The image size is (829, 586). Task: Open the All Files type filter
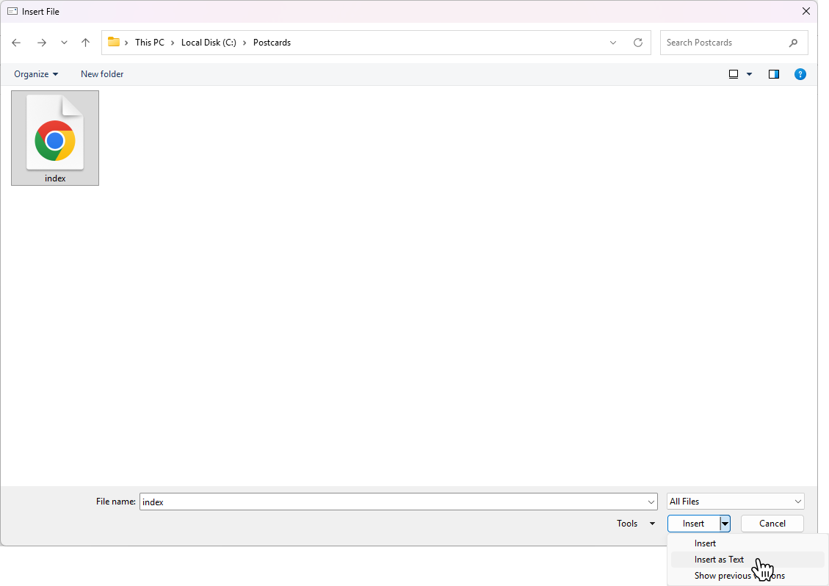point(736,502)
